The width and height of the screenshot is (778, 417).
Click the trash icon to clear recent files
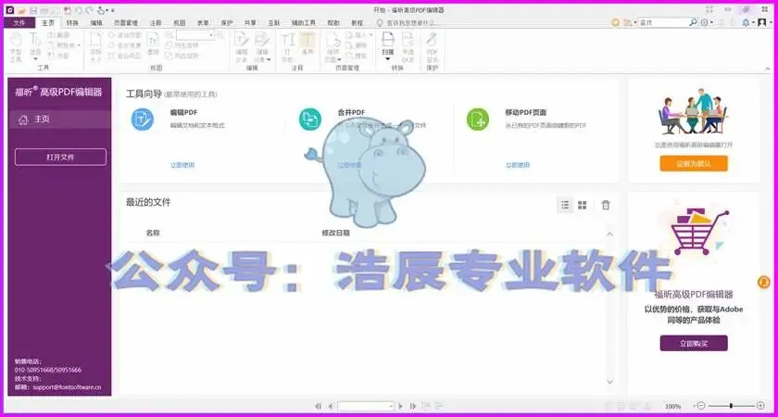tap(606, 205)
